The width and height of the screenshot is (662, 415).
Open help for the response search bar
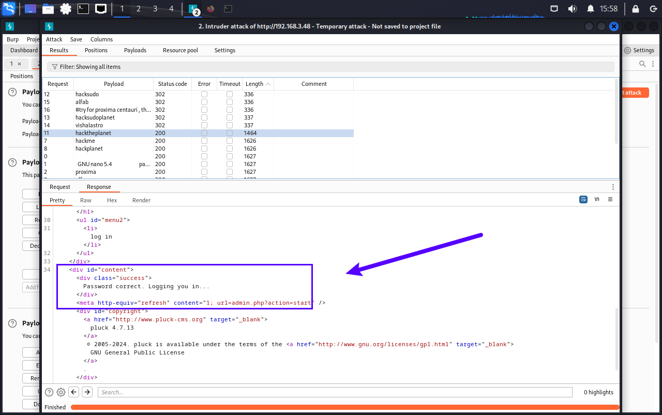pyautogui.click(x=49, y=392)
